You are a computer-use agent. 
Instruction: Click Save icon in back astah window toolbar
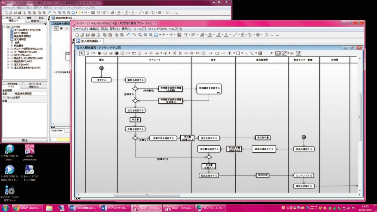click(x=15, y=13)
